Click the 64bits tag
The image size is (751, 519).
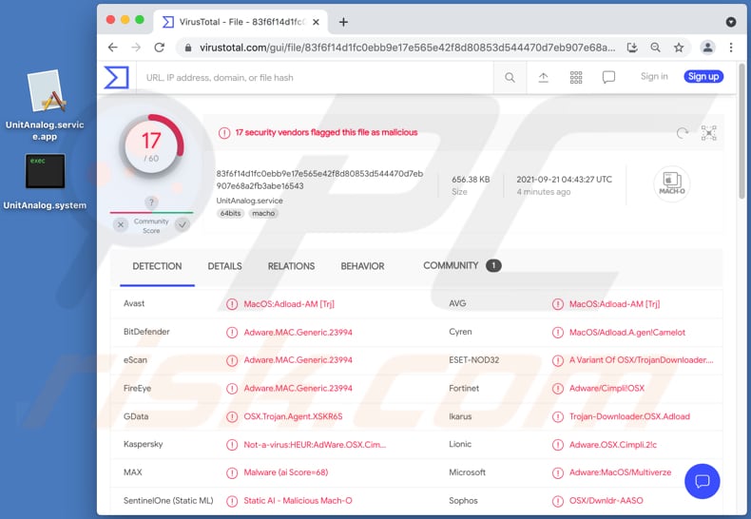[231, 214]
